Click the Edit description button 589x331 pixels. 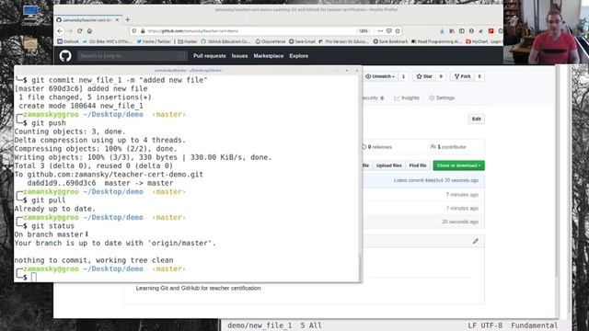[477, 119]
